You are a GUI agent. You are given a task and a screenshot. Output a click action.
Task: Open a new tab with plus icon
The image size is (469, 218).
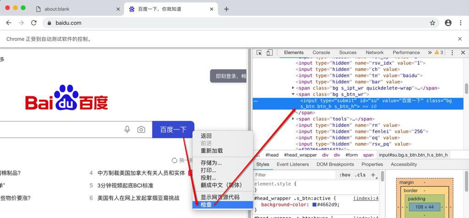coord(226,9)
